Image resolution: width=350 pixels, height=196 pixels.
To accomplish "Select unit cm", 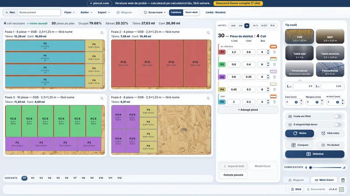I will click(241, 26).
